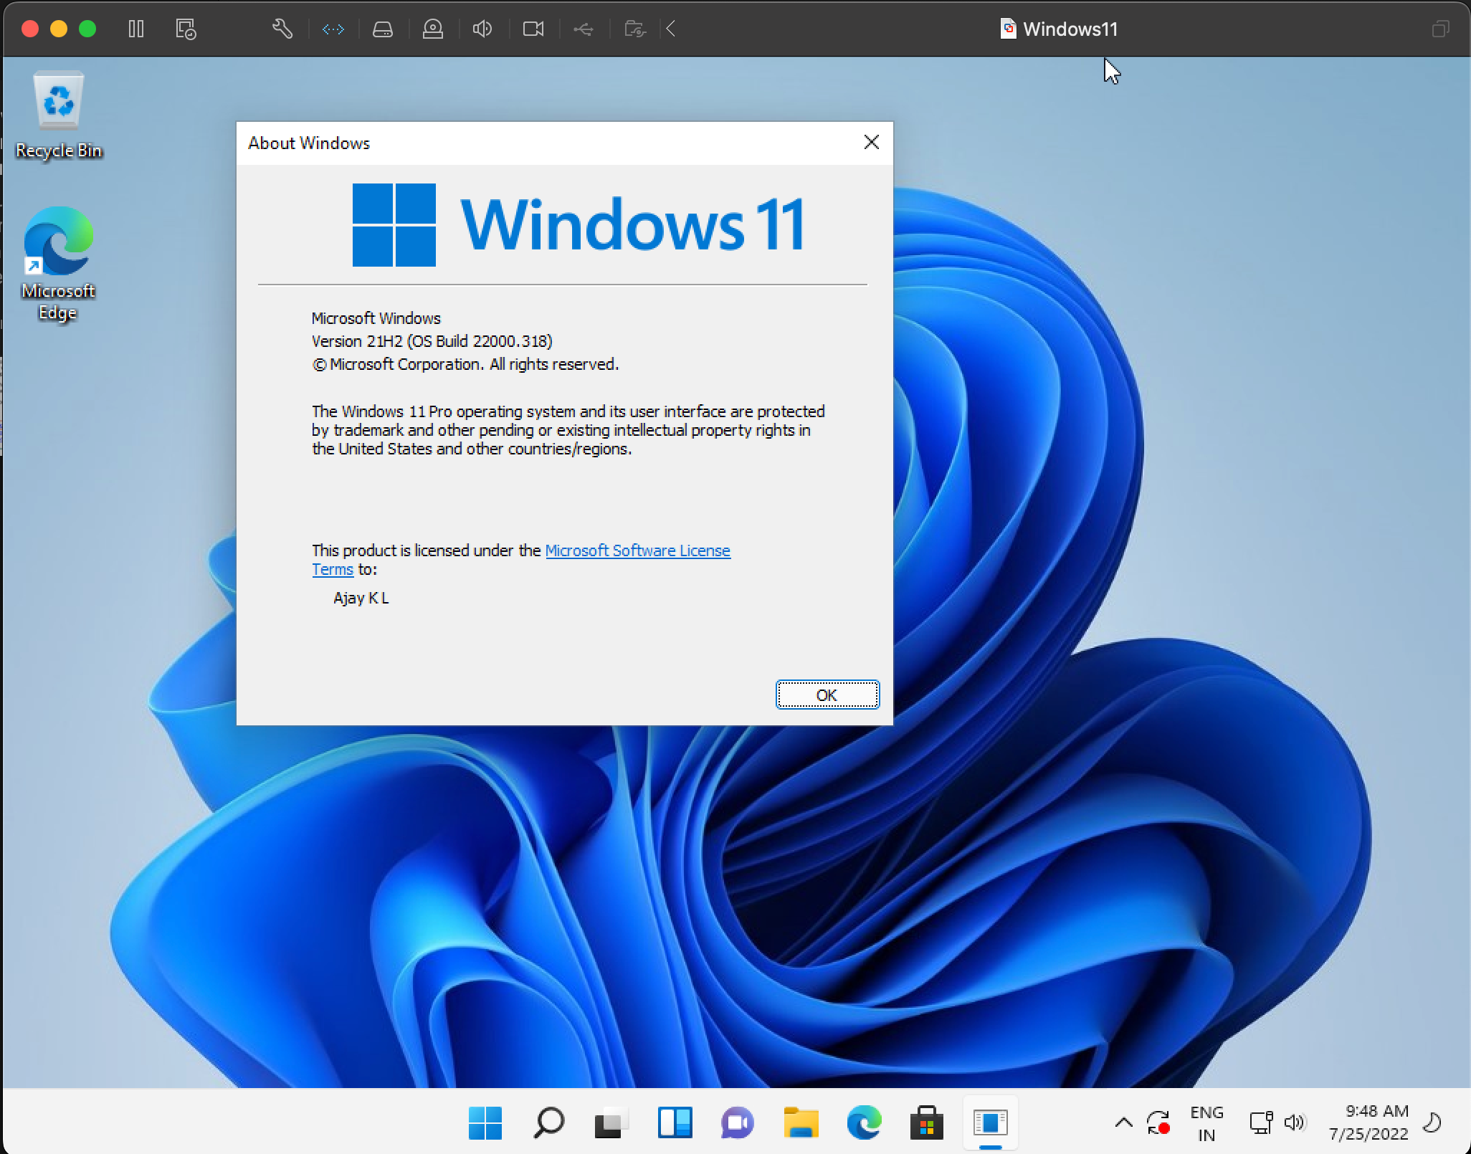1471x1154 pixels.
Task: Click the camera device icon
Action: coord(433,29)
